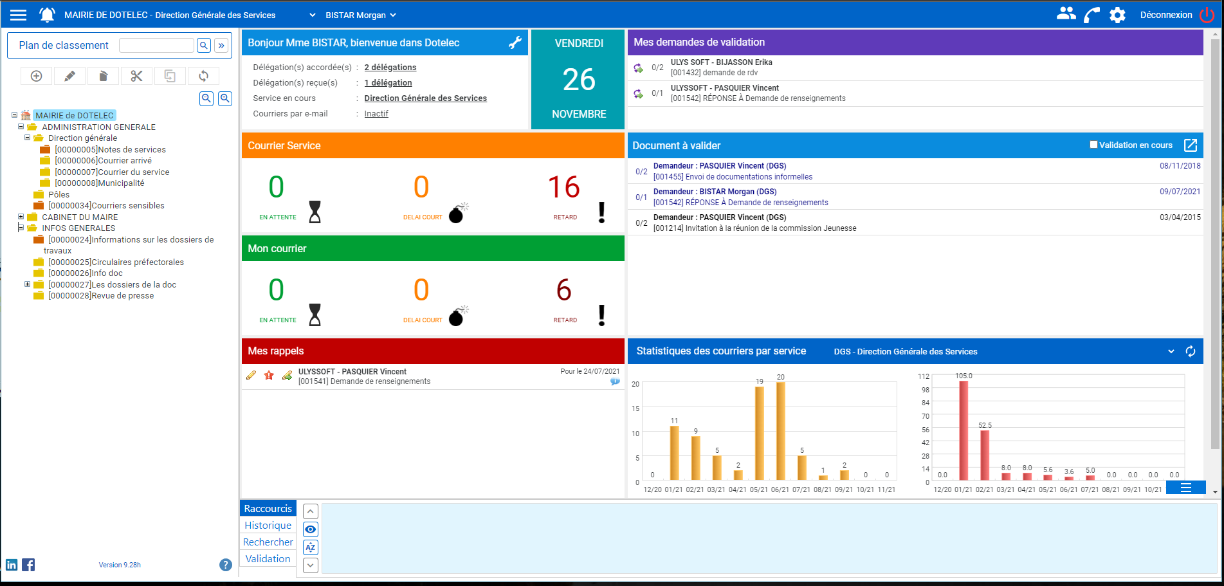1224x586 pixels.
Task: Open the BISTAR Morgan user dropdown
Action: coord(360,15)
